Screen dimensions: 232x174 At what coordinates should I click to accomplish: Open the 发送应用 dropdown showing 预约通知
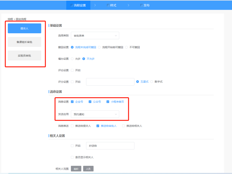[95, 114]
